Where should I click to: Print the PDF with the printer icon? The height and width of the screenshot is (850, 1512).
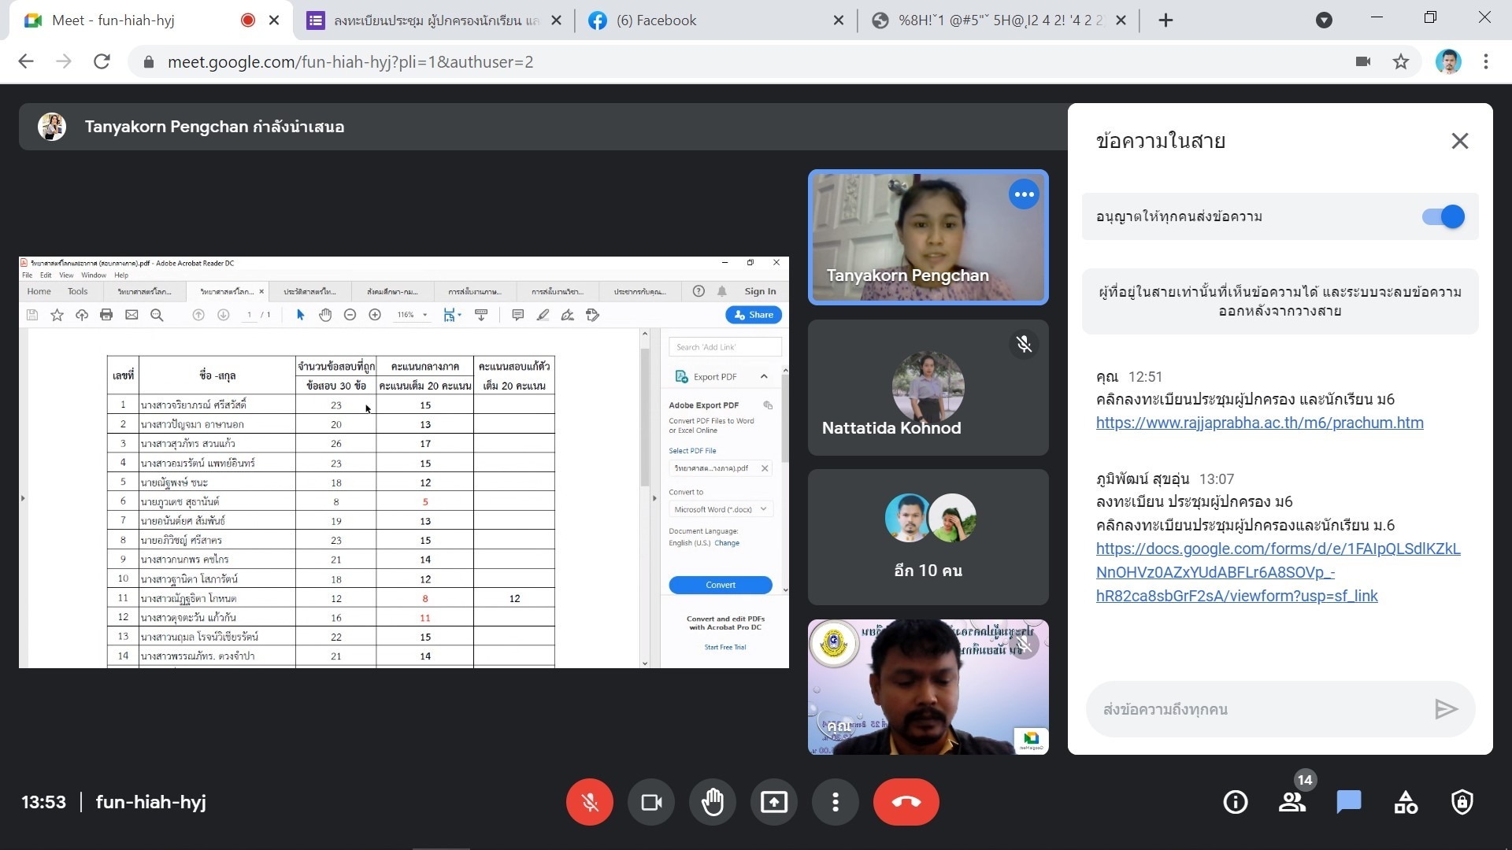coord(106,315)
